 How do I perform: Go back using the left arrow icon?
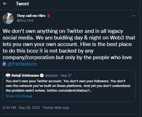pos(5,4)
